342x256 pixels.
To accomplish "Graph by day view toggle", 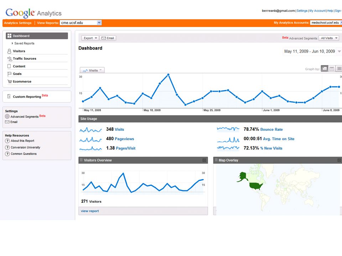I will coord(325,69).
